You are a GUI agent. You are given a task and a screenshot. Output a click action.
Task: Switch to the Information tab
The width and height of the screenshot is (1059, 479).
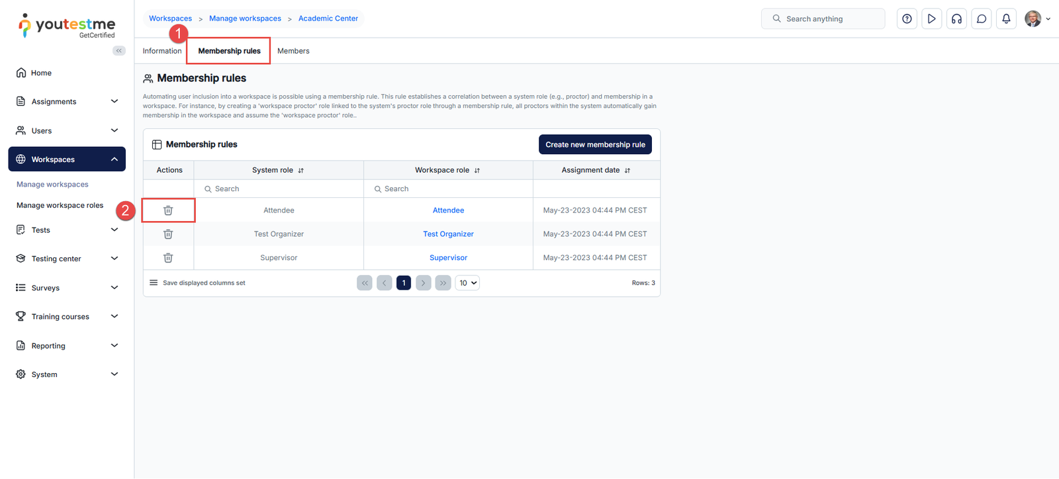coord(162,51)
